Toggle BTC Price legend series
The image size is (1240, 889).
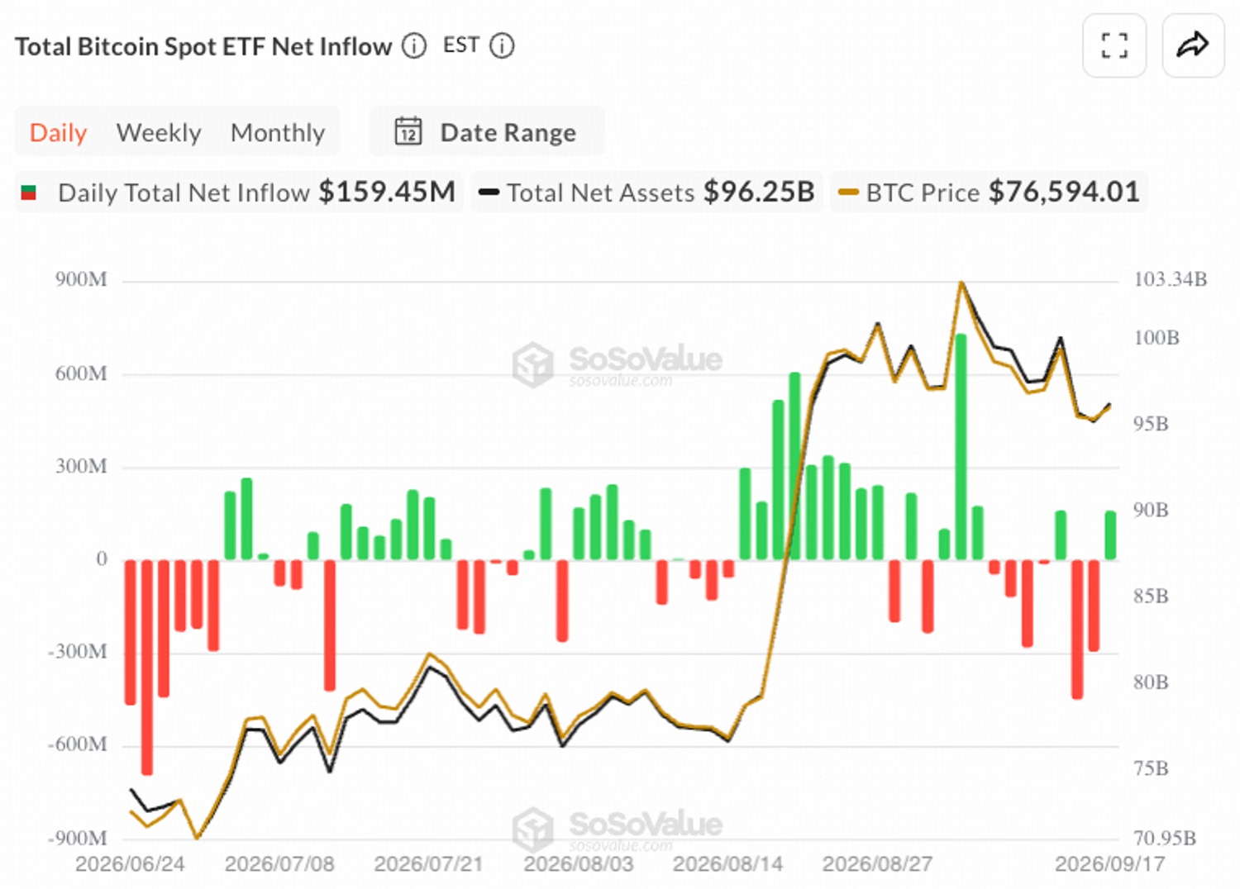click(x=989, y=193)
